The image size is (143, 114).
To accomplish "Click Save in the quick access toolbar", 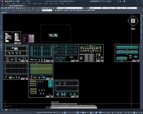I will pyautogui.click(x=10, y=1).
